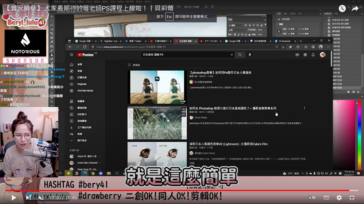Open YouTube notifications bell

[x=313, y=54]
